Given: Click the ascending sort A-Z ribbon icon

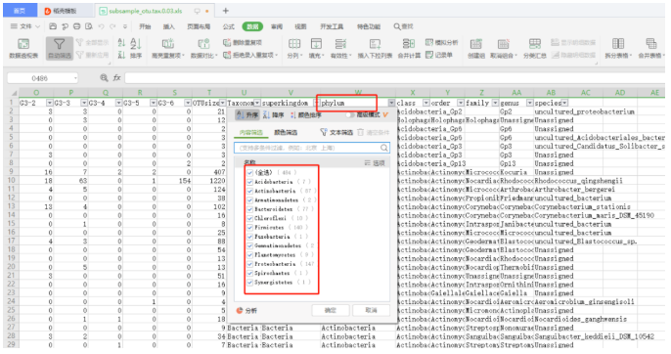Looking at the screenshot, I should tap(121, 42).
